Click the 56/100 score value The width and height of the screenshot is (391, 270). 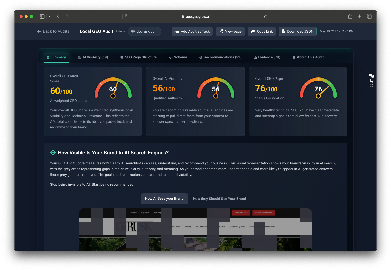pos(164,88)
